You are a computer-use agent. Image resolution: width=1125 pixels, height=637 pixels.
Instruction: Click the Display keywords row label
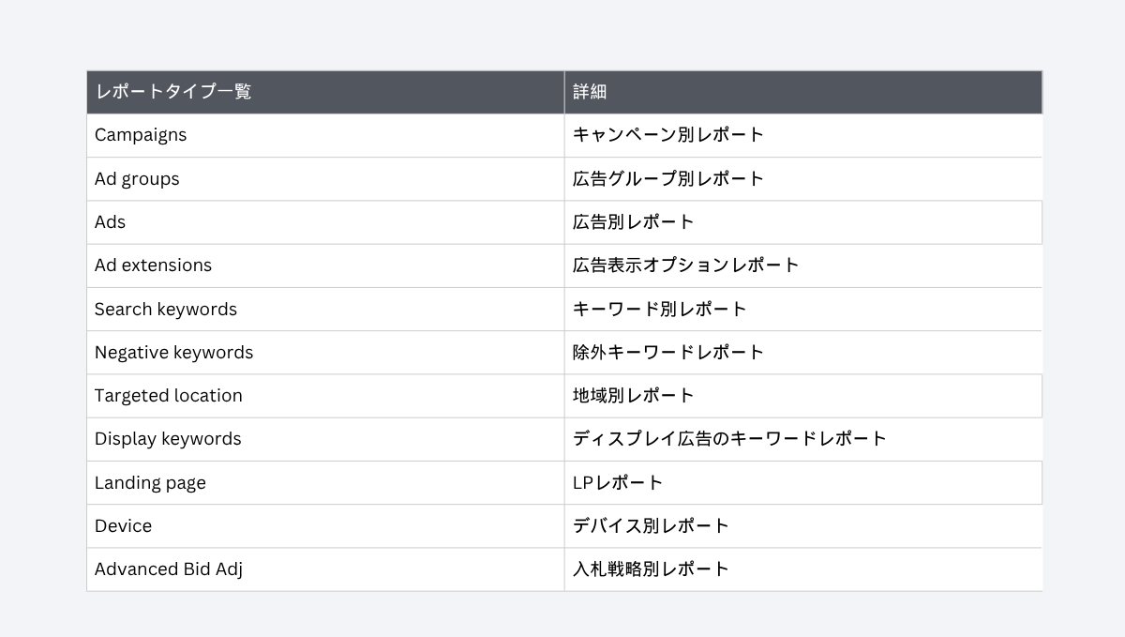[x=325, y=439]
